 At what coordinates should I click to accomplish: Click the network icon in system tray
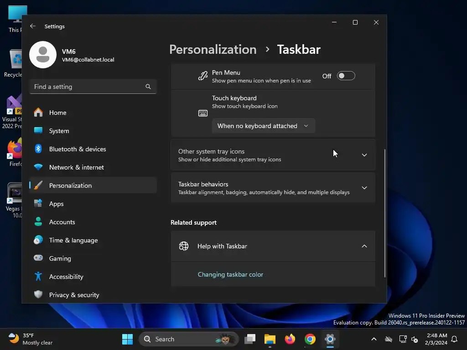(403, 339)
